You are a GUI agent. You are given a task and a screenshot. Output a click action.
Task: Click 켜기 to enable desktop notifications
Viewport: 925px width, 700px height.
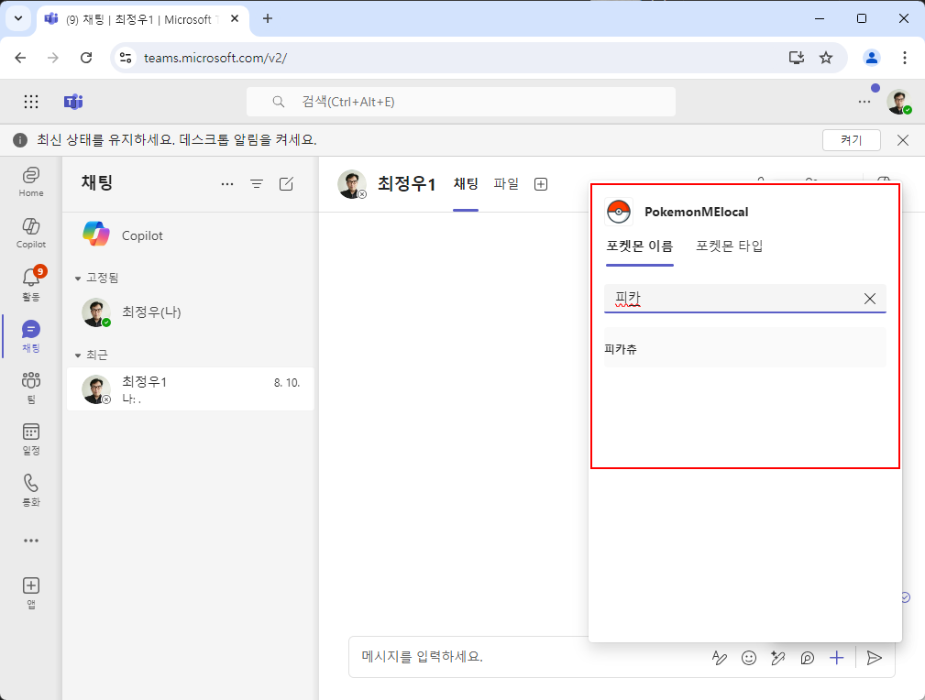coord(852,140)
